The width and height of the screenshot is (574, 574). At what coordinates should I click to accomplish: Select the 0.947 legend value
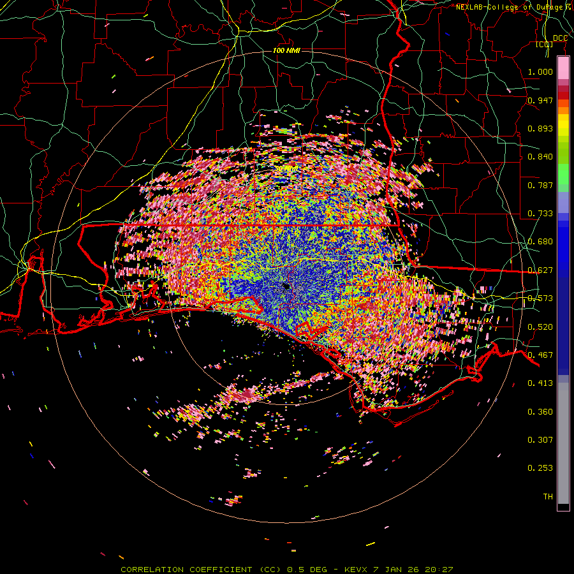click(540, 100)
